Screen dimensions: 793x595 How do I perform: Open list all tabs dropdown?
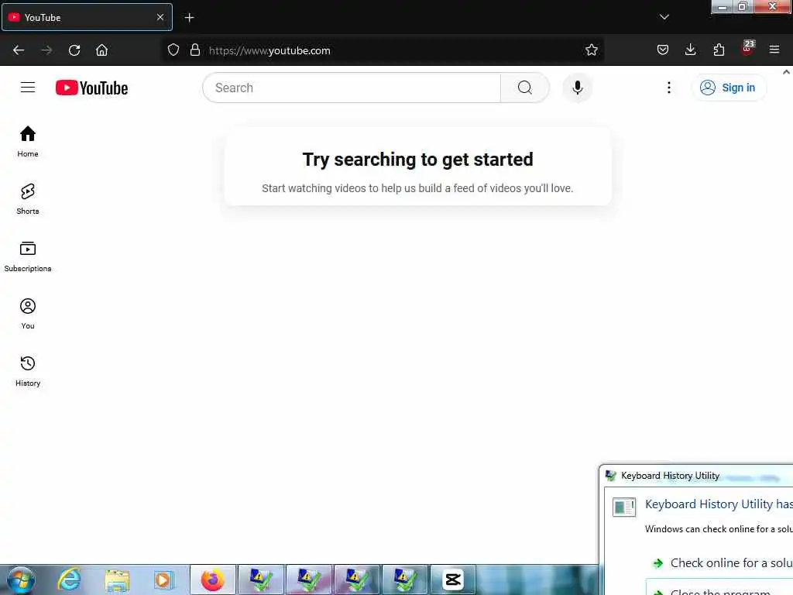pyautogui.click(x=664, y=17)
